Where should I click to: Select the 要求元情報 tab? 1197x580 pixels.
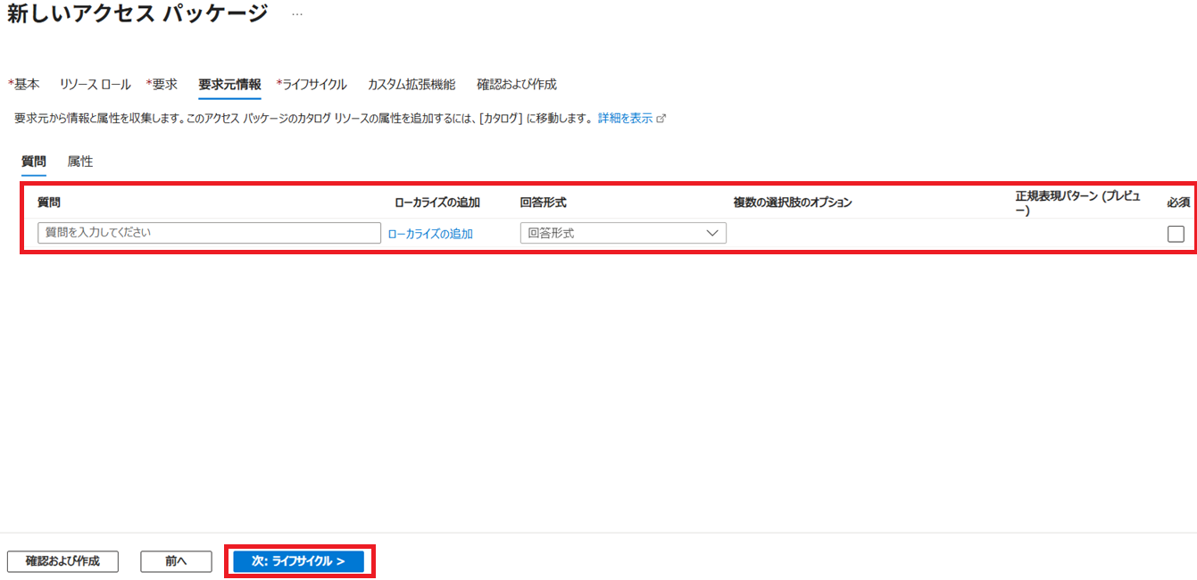click(x=229, y=85)
